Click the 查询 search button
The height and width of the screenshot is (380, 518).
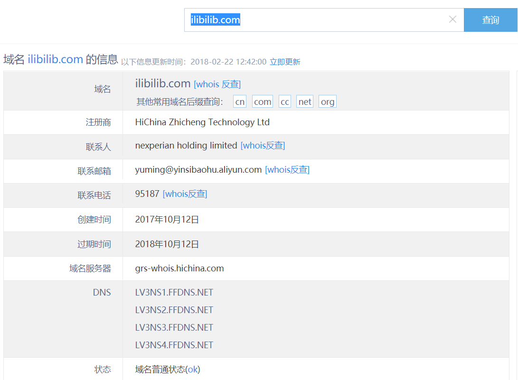click(490, 20)
